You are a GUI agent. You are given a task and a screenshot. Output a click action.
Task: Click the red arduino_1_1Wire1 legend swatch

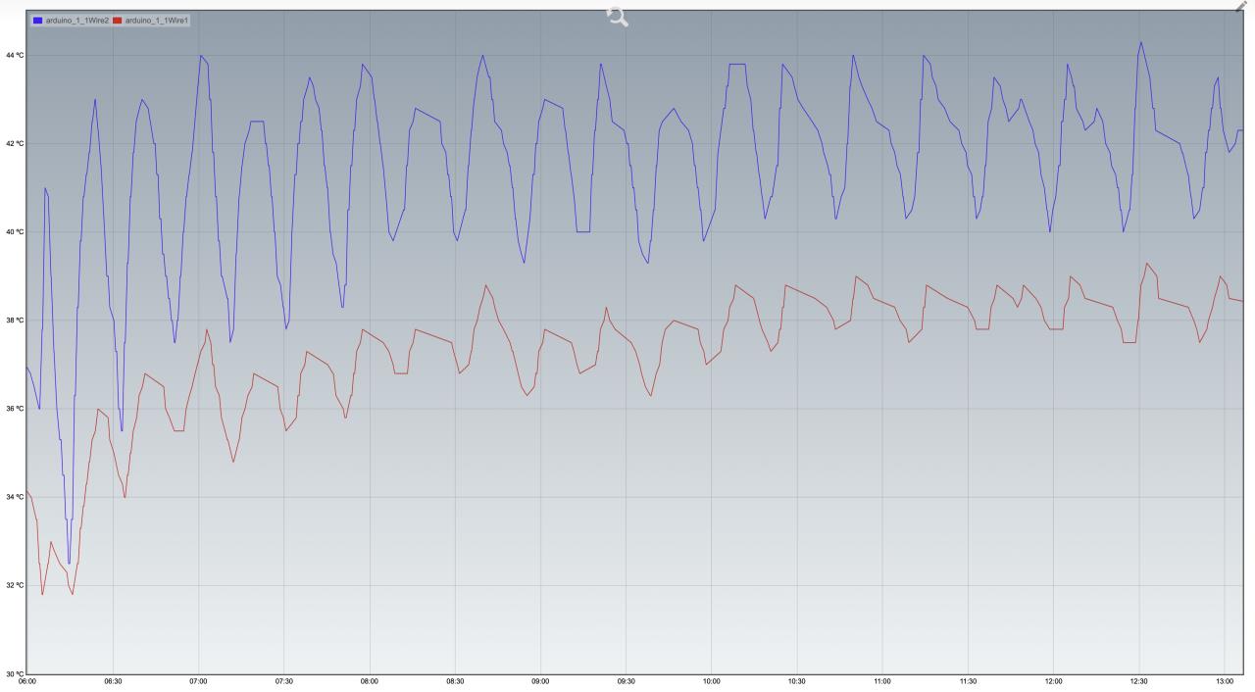tap(119, 20)
